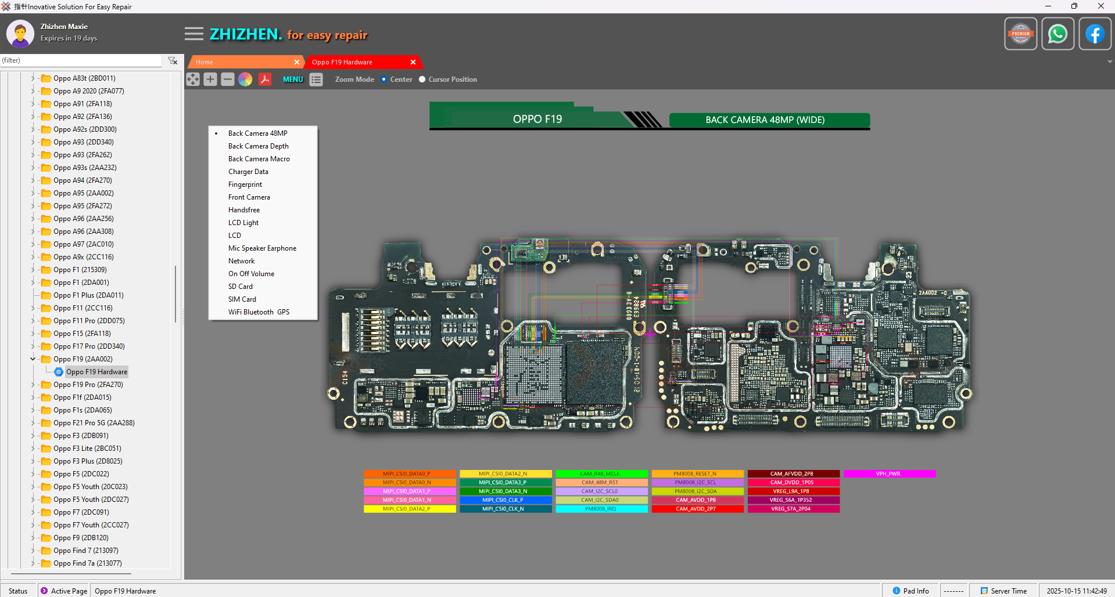Focus the device filter input field
1115x597 pixels.
(81, 60)
